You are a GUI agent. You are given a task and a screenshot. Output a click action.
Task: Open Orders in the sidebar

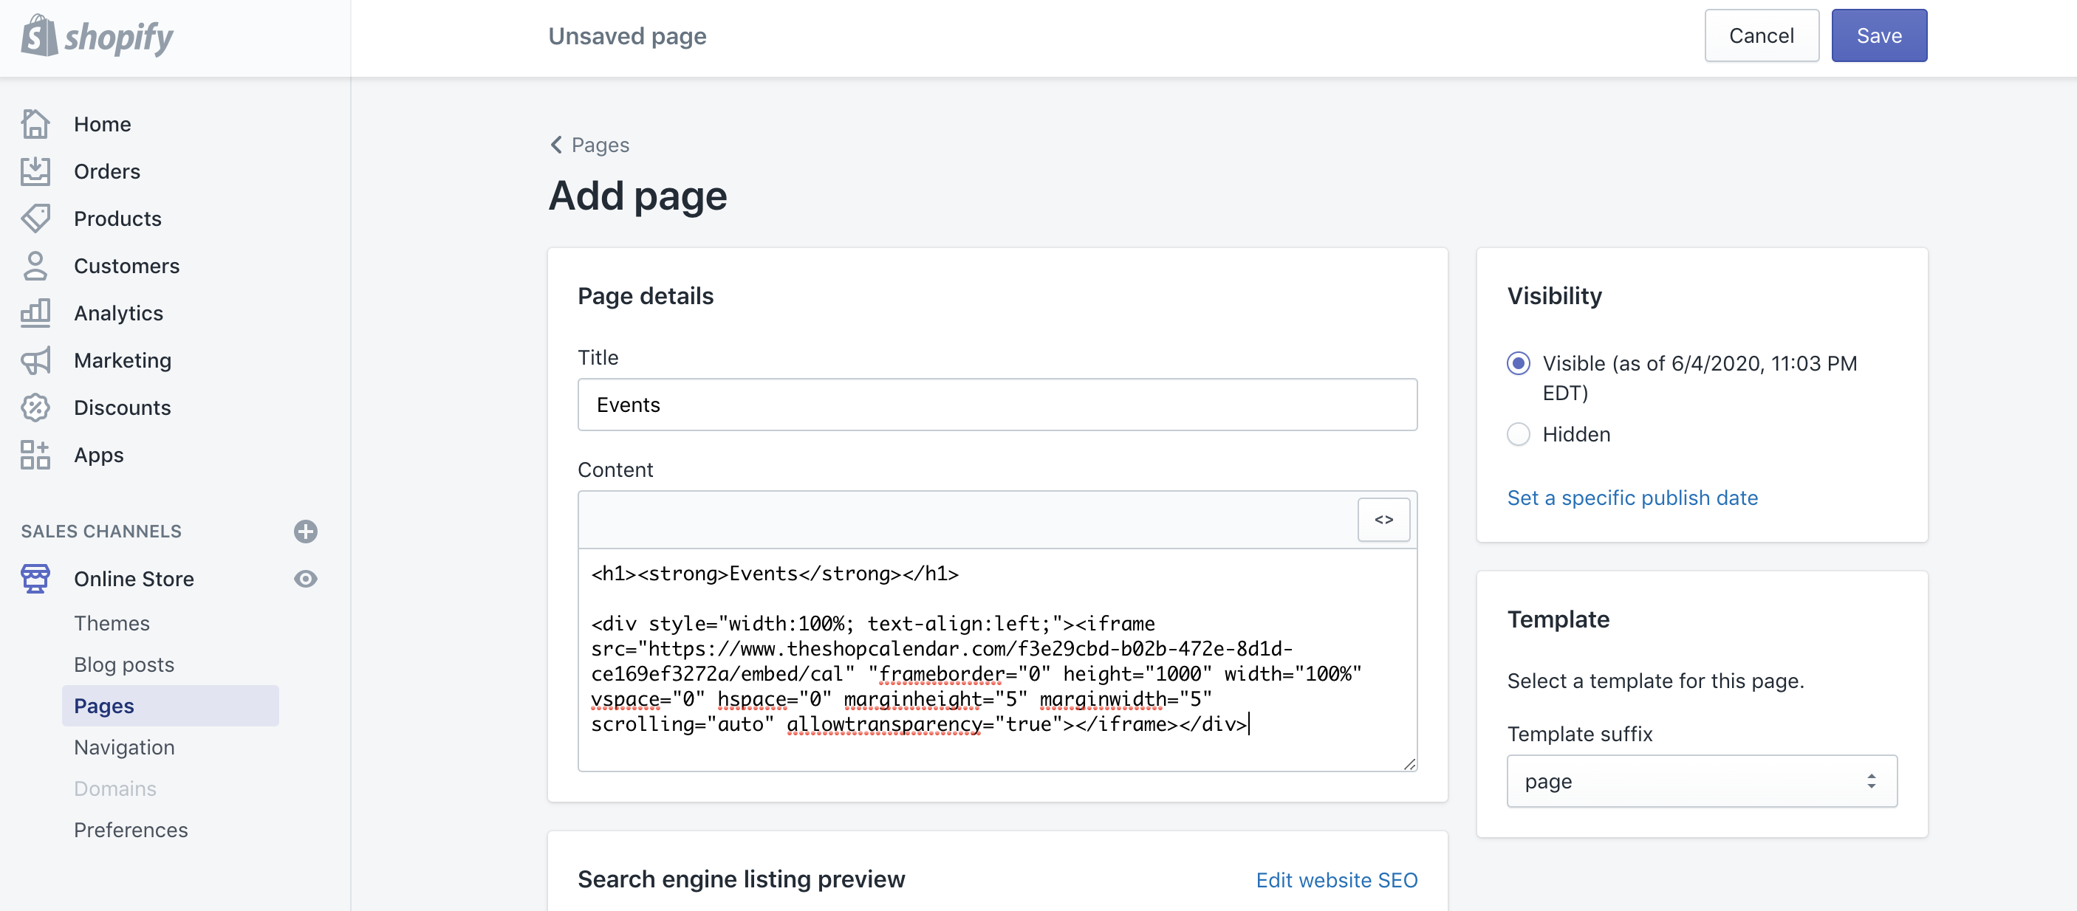(107, 172)
